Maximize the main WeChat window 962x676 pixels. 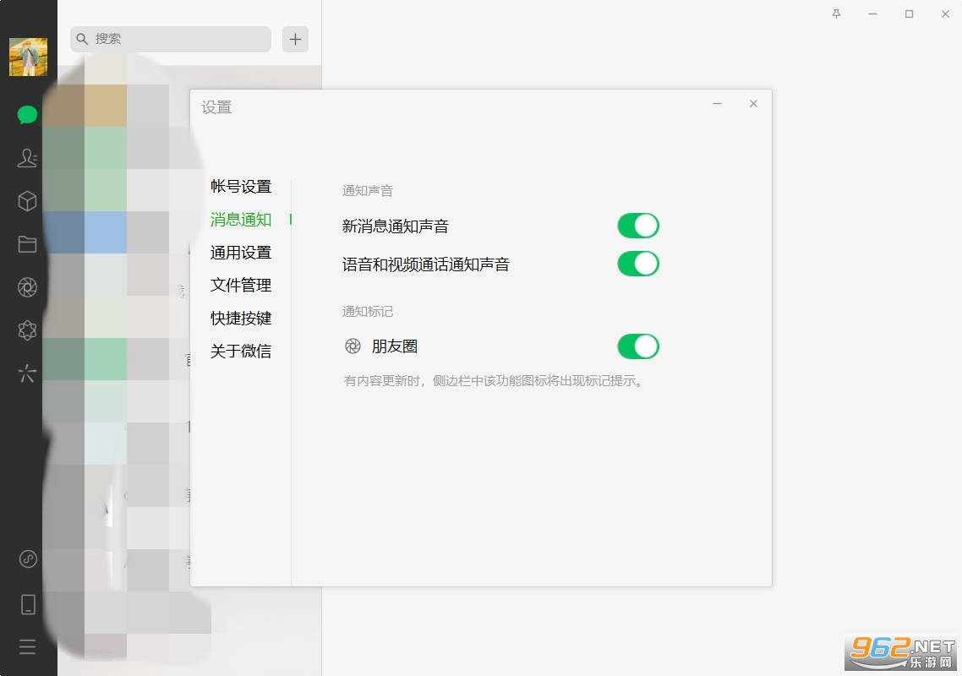coord(910,14)
